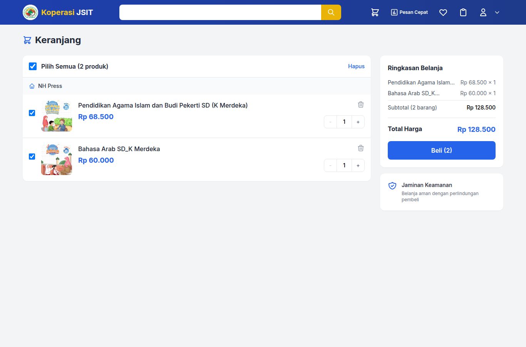Click quantity field of Pendidikan Agama Islam
526x347 pixels.
pyautogui.click(x=344, y=122)
